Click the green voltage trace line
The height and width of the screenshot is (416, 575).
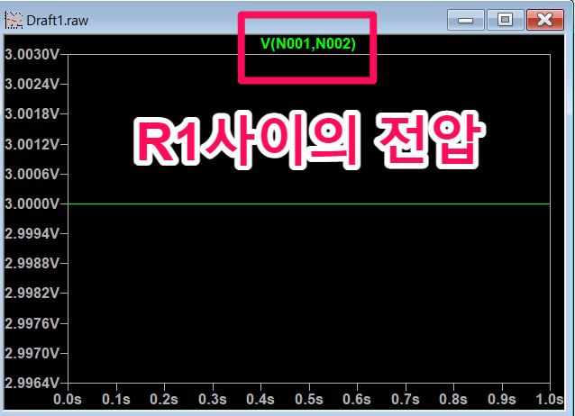click(x=309, y=203)
